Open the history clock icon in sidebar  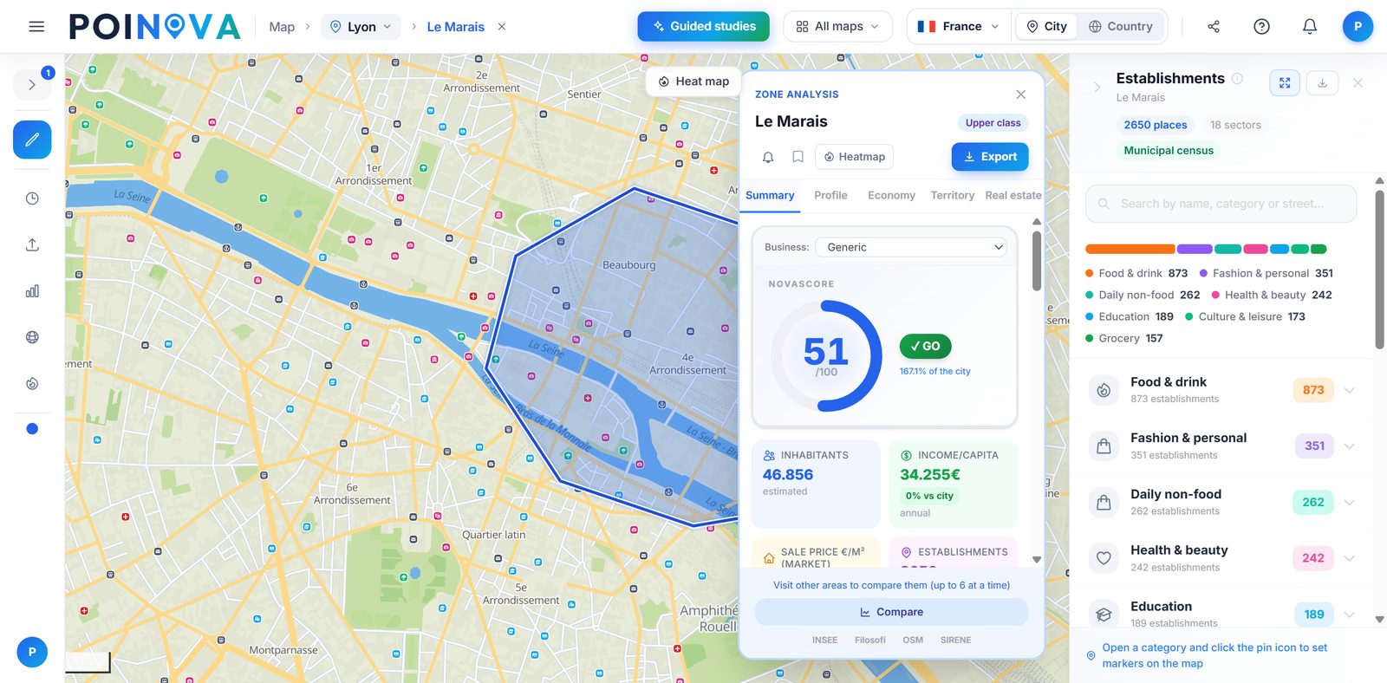click(x=32, y=198)
